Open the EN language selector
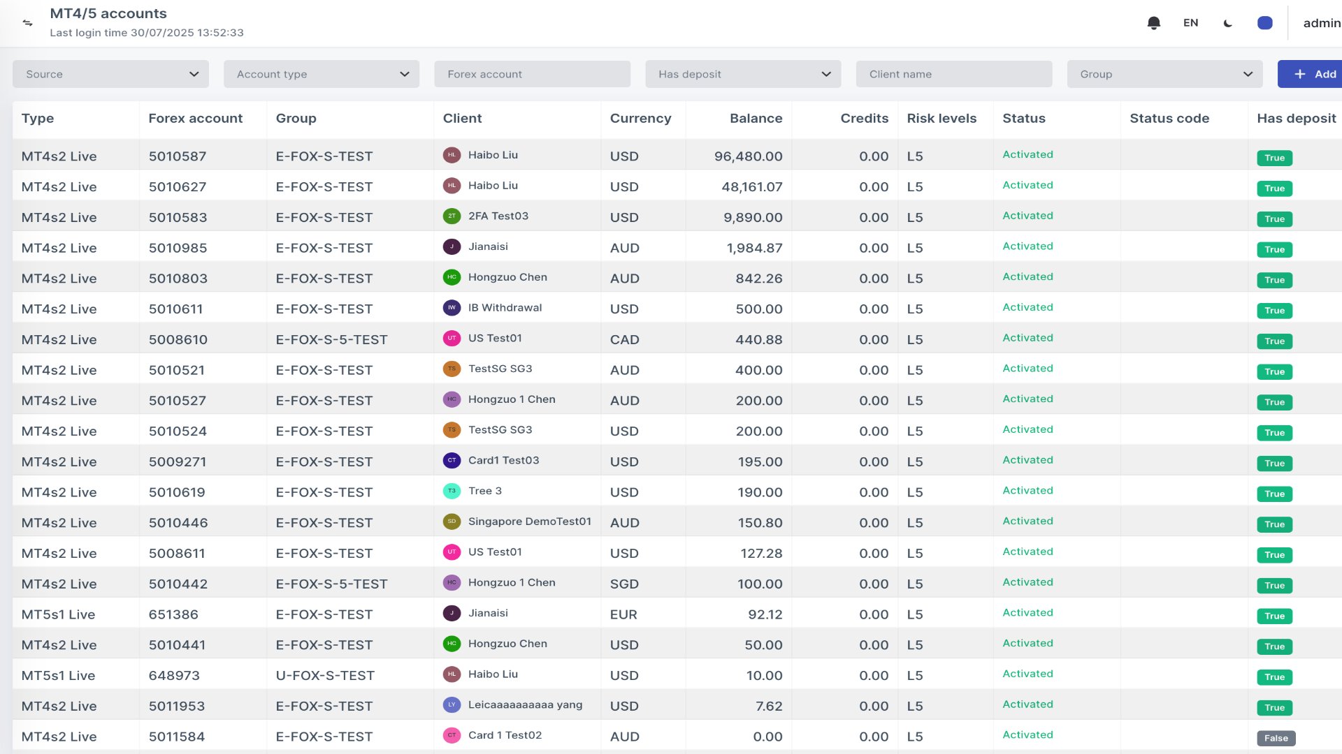The height and width of the screenshot is (754, 1342). point(1191,23)
